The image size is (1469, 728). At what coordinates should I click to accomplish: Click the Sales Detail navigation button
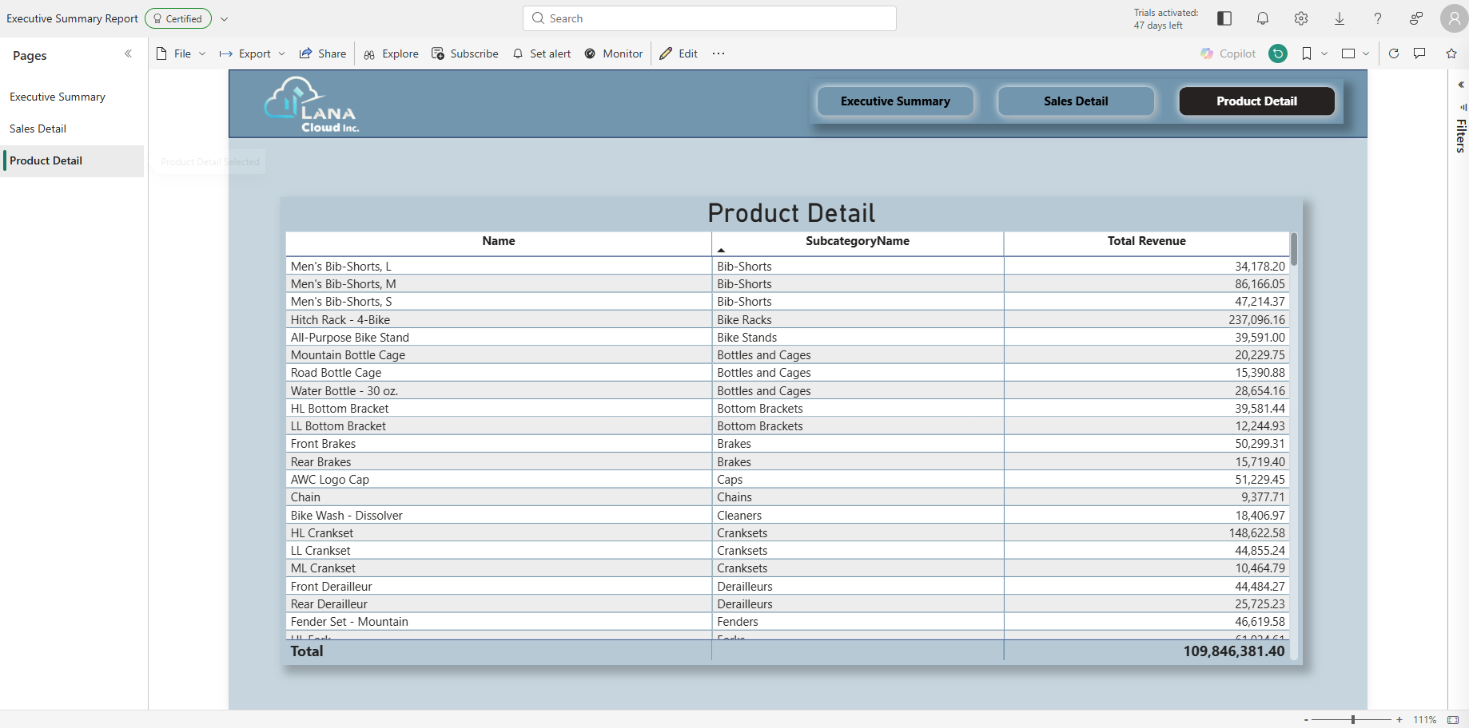pyautogui.click(x=1076, y=101)
